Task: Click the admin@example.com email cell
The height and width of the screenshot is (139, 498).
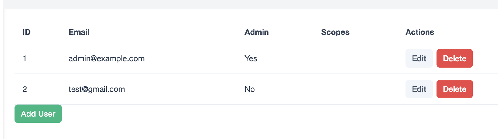Action: coord(107,58)
